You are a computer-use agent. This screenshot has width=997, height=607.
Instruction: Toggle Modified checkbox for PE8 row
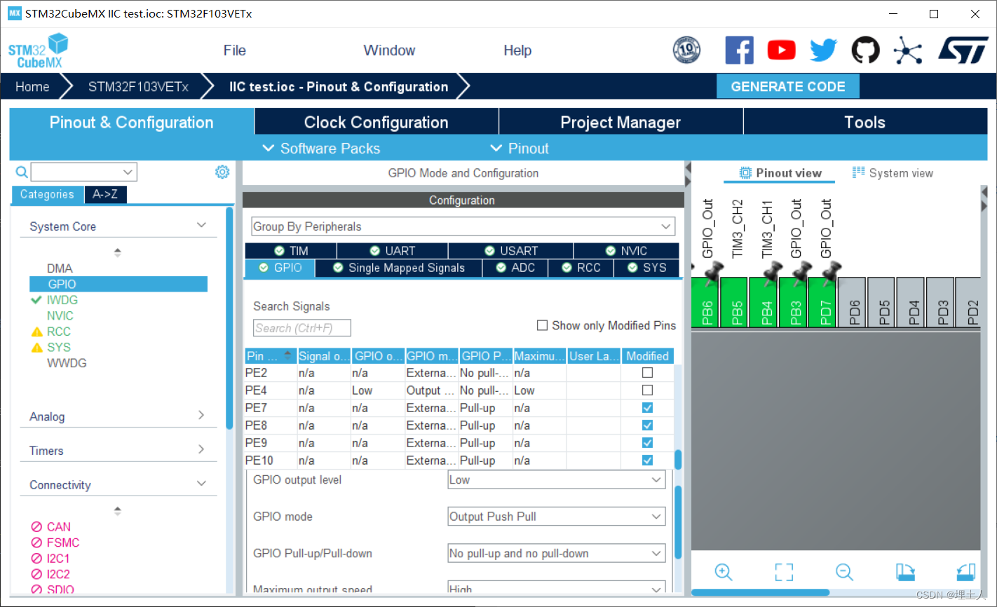(647, 425)
